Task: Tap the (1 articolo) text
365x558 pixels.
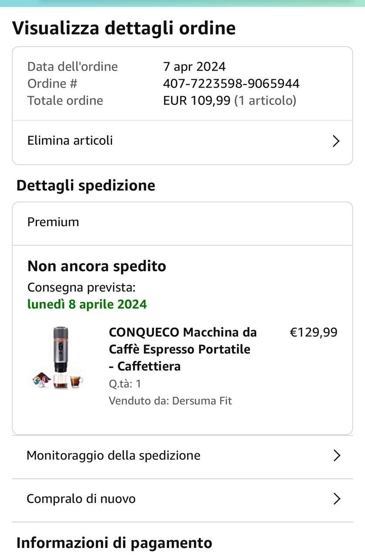Action: pyautogui.click(x=265, y=101)
